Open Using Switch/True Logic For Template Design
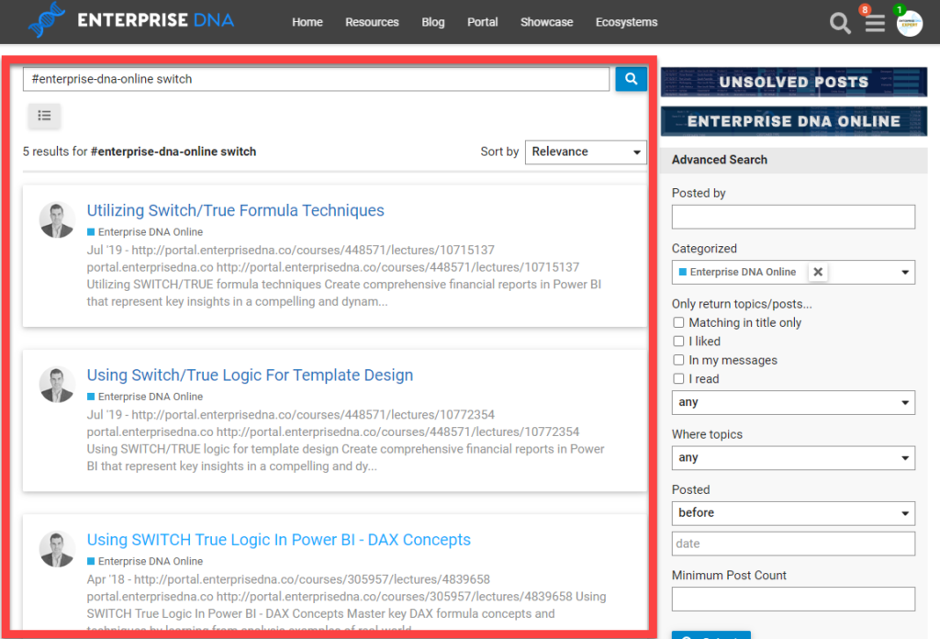940x639 pixels. click(x=250, y=375)
